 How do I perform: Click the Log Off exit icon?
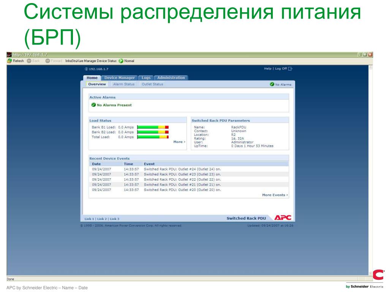coord(290,68)
